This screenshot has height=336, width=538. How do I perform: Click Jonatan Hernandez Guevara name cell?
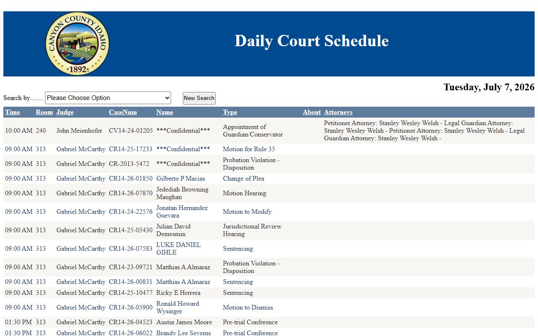(182, 212)
